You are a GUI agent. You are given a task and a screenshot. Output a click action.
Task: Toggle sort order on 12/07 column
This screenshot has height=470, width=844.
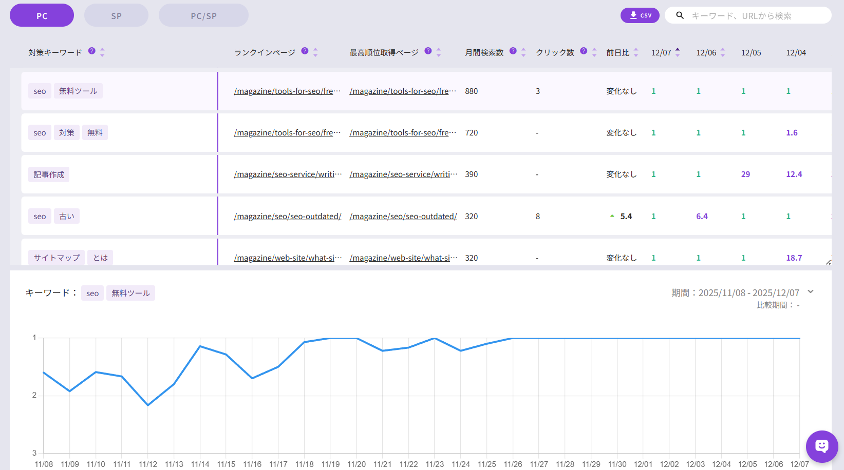click(x=678, y=52)
